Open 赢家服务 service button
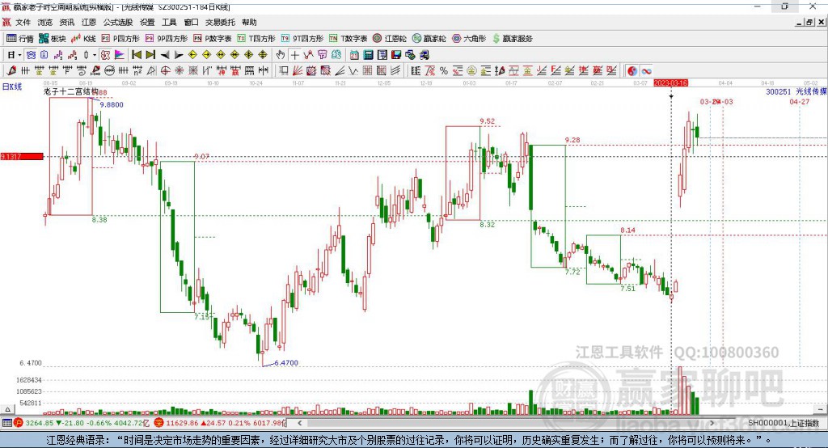Image resolution: width=828 pixels, height=448 pixels. click(512, 39)
